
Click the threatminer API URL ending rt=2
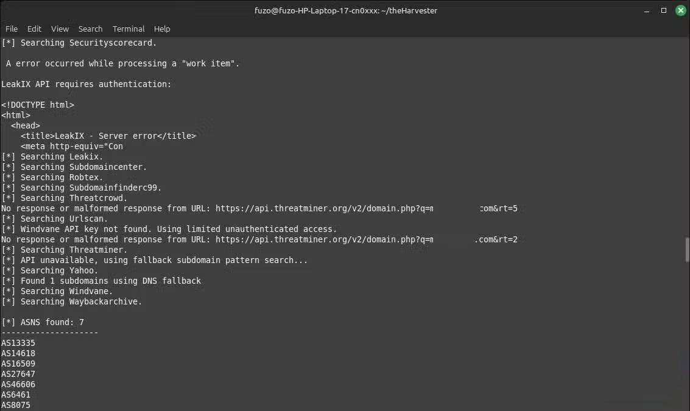[x=365, y=239]
